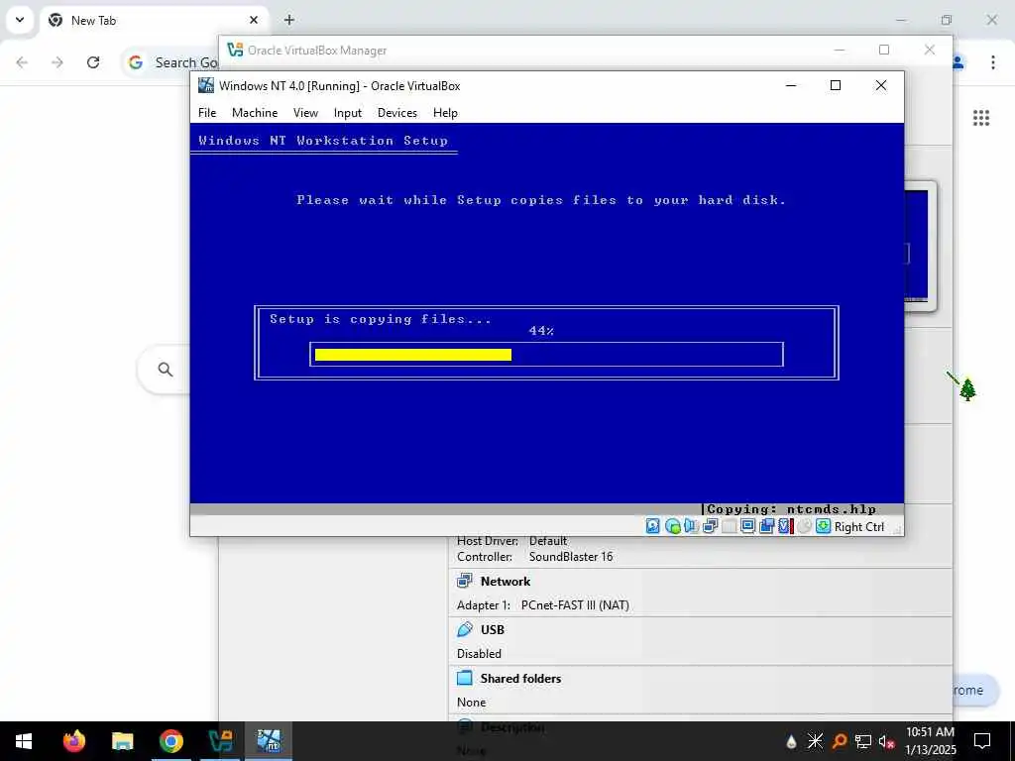Click the white starburst tray icon
Screen dimensions: 1015x761
[x=815, y=741]
